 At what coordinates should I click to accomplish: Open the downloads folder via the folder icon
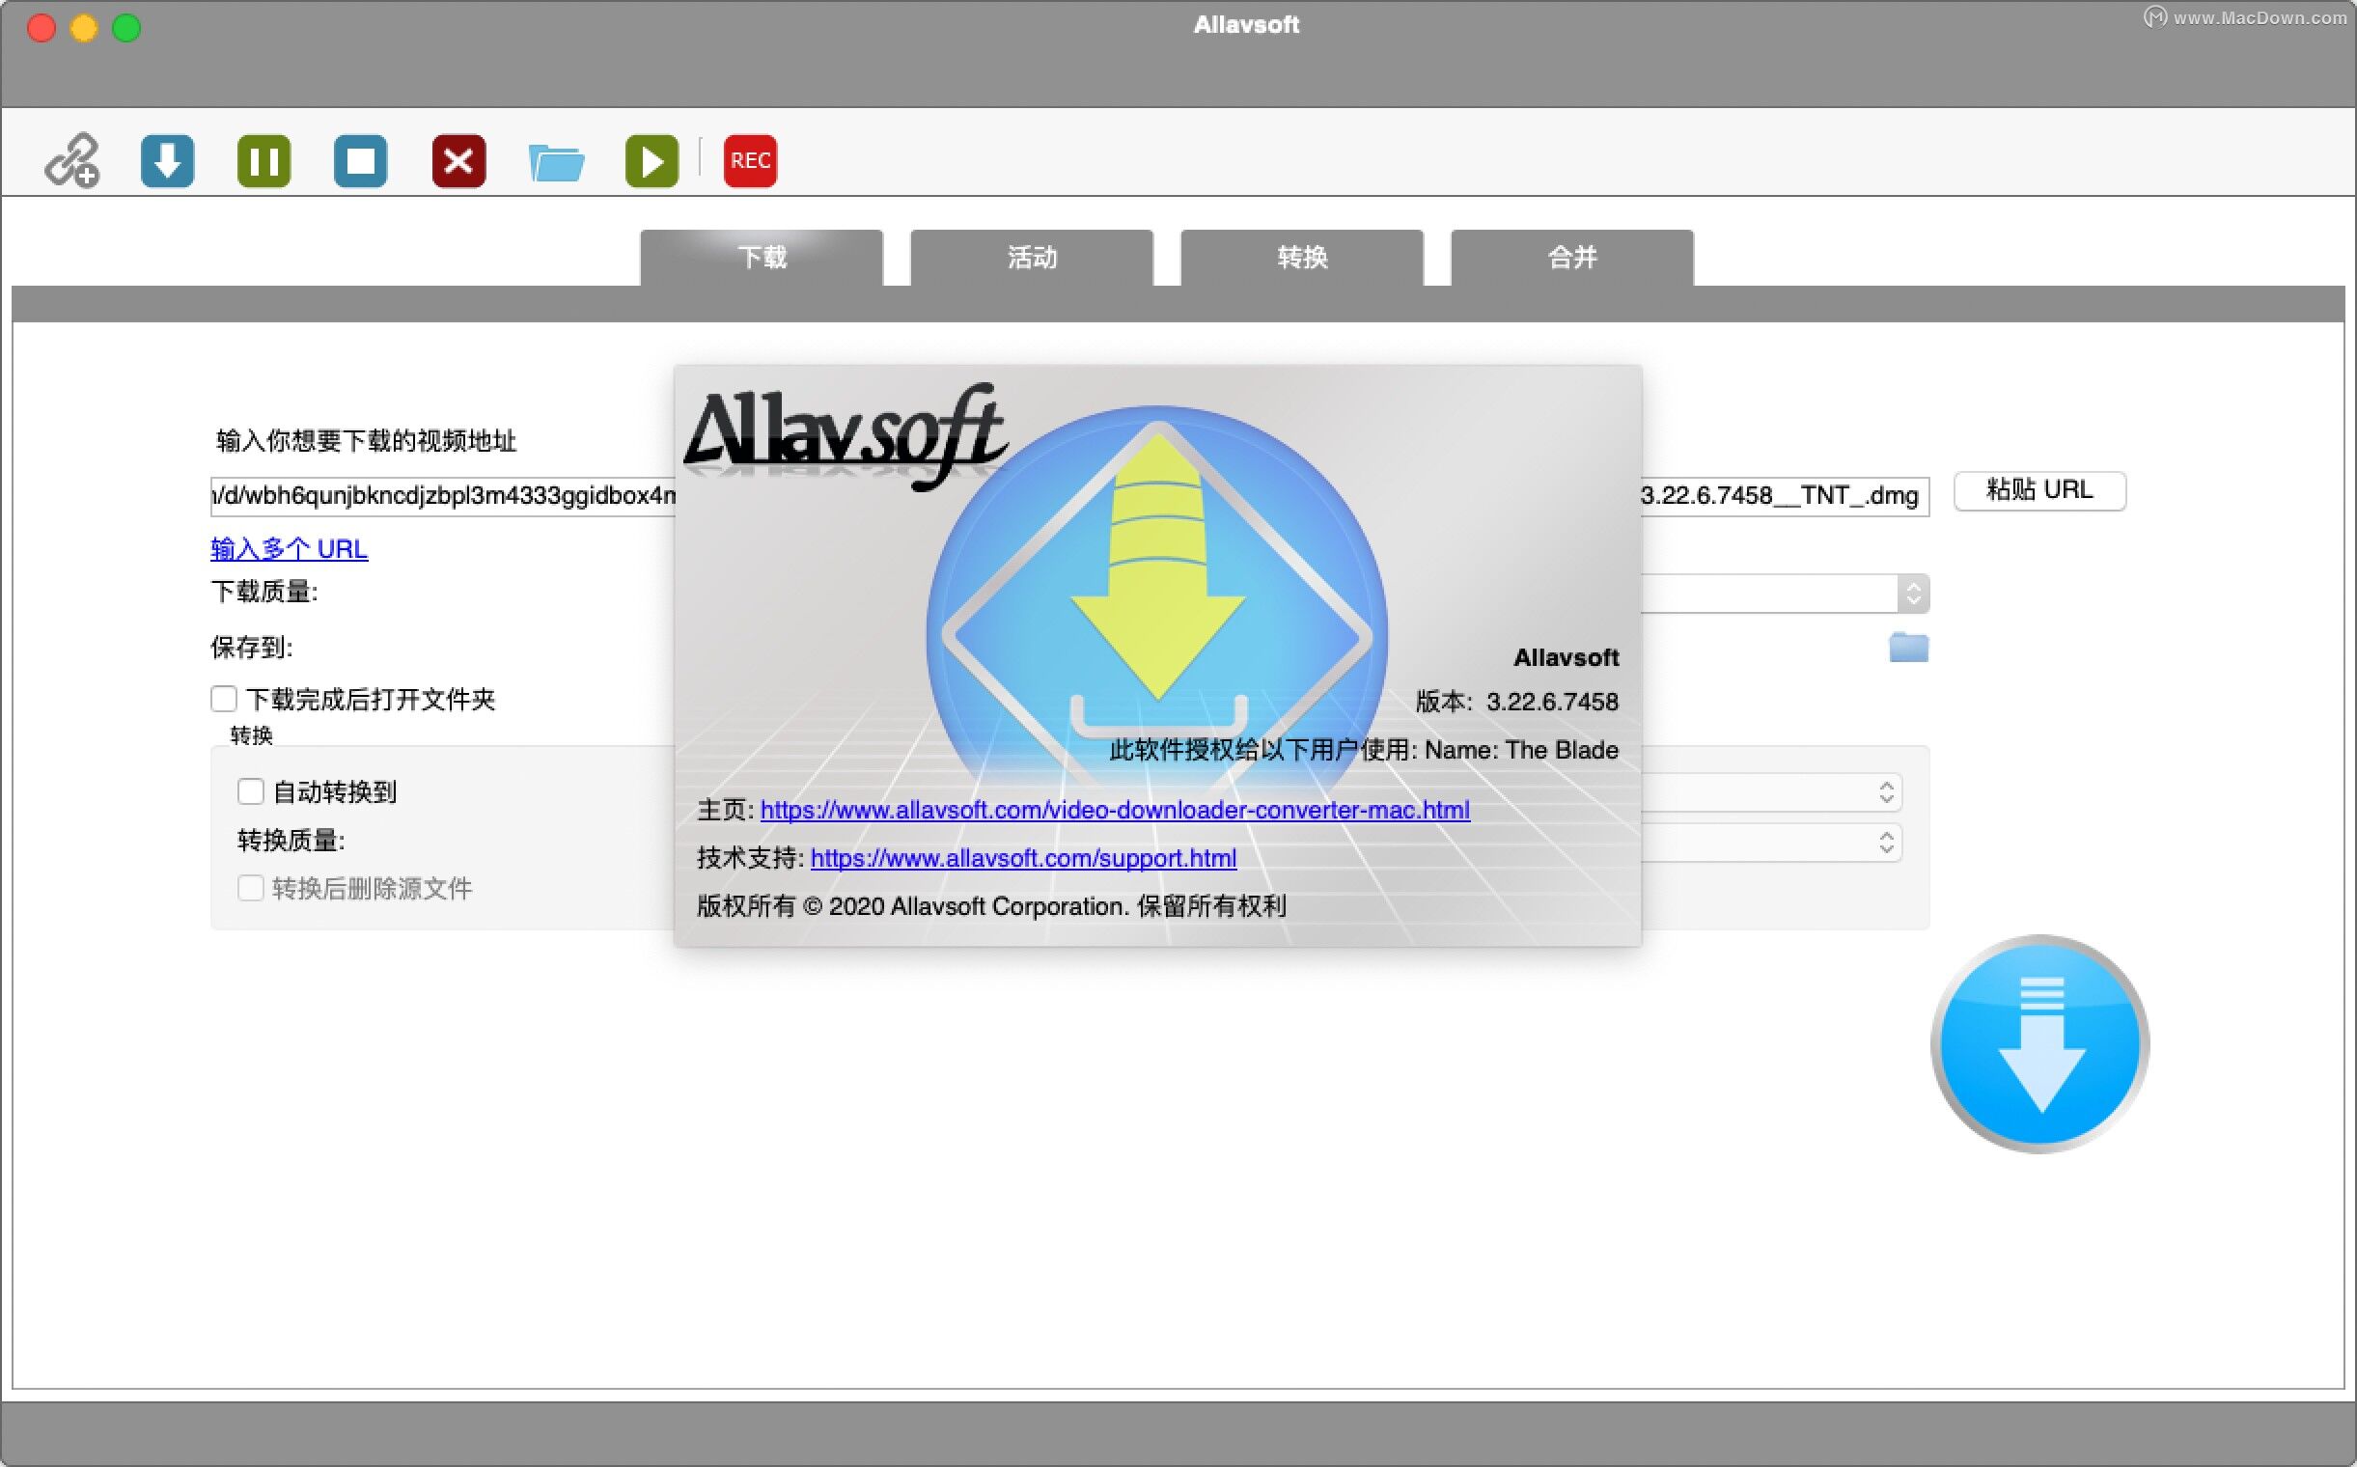tap(555, 160)
